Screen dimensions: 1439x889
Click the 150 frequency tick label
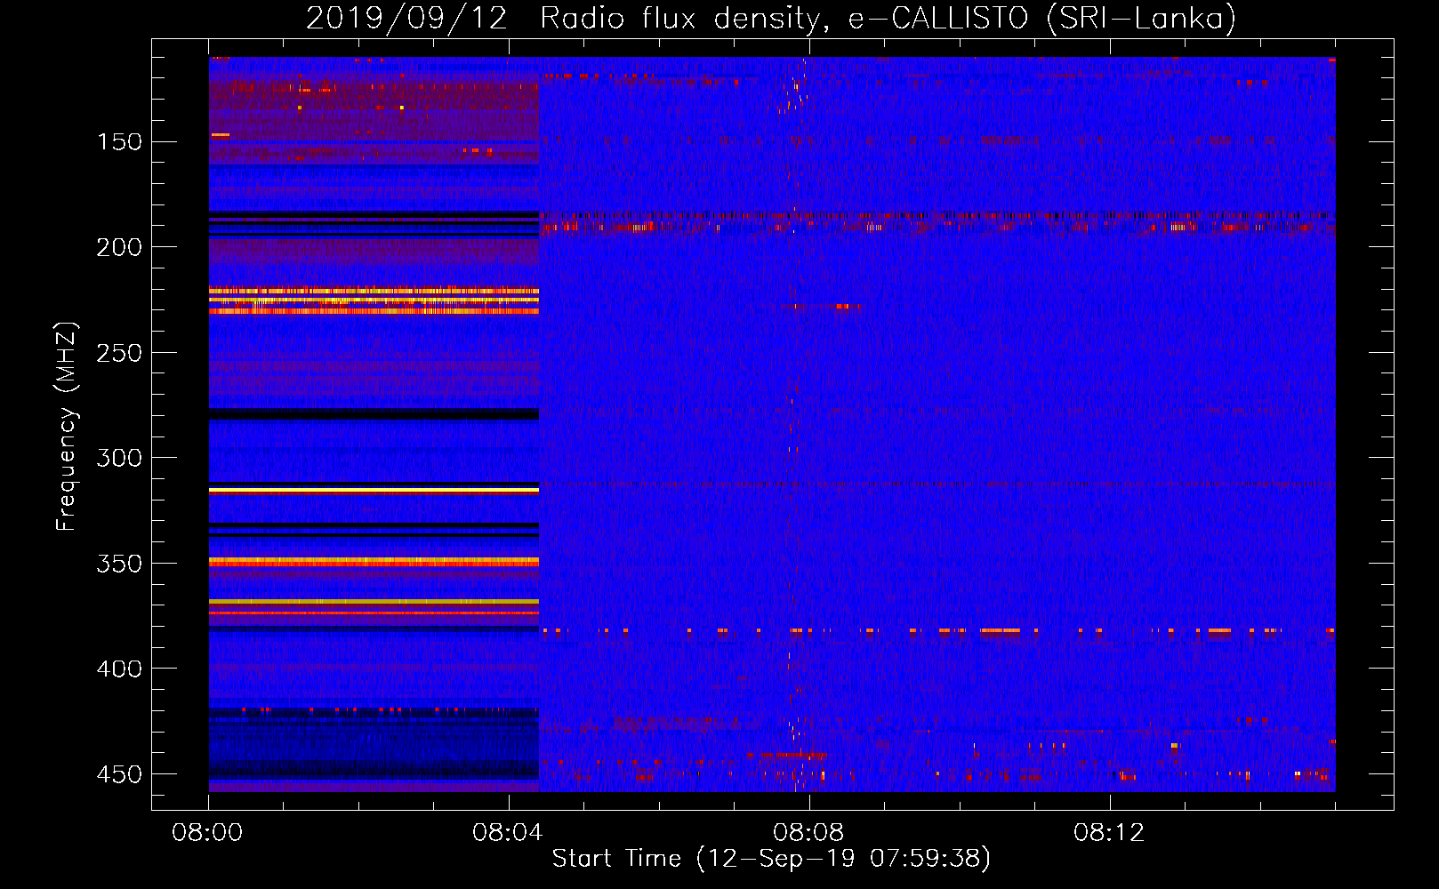pyautogui.click(x=119, y=142)
